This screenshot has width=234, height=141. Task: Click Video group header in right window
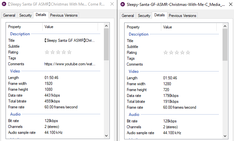coord(134,71)
